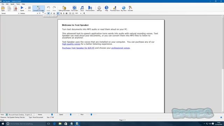Toggle underline formatting
The width and height of the screenshot is (224, 126).
(x=54, y=13)
